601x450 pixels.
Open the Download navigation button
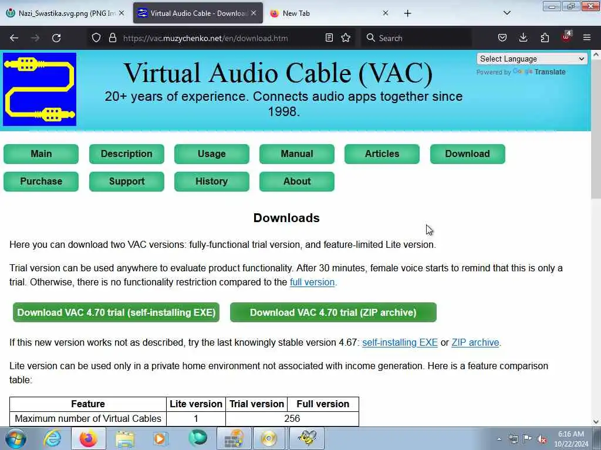[x=468, y=154]
